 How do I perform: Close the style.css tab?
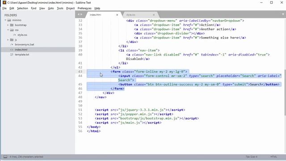click(x=154, y=15)
